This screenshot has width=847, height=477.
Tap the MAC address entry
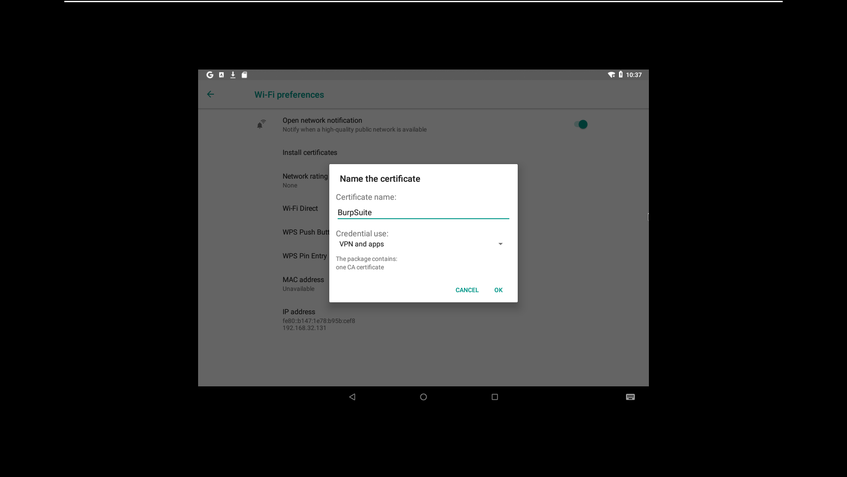(303, 284)
